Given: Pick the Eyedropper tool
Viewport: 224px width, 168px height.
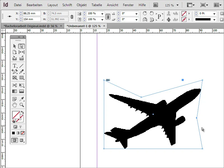Looking at the screenshot, I should click(x=22, y=99).
